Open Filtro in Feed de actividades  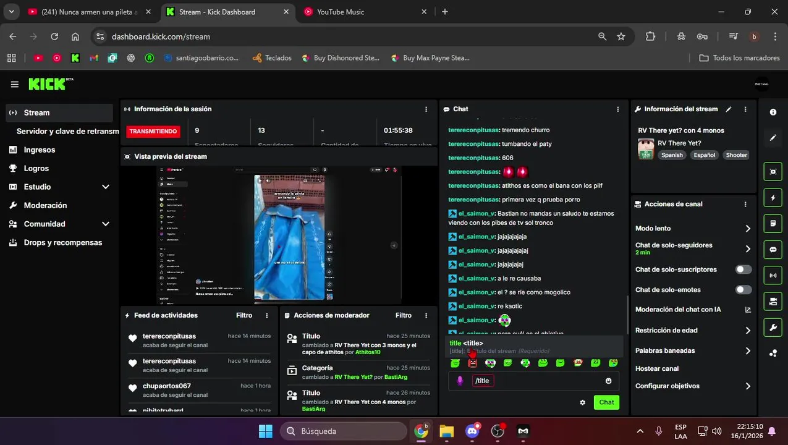pyautogui.click(x=244, y=315)
